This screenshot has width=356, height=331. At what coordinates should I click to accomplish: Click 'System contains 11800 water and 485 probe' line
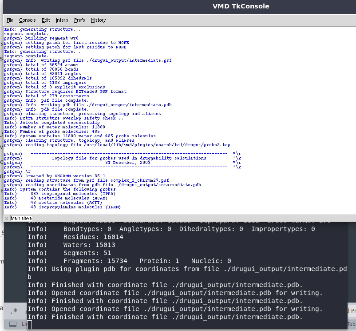[80, 136]
